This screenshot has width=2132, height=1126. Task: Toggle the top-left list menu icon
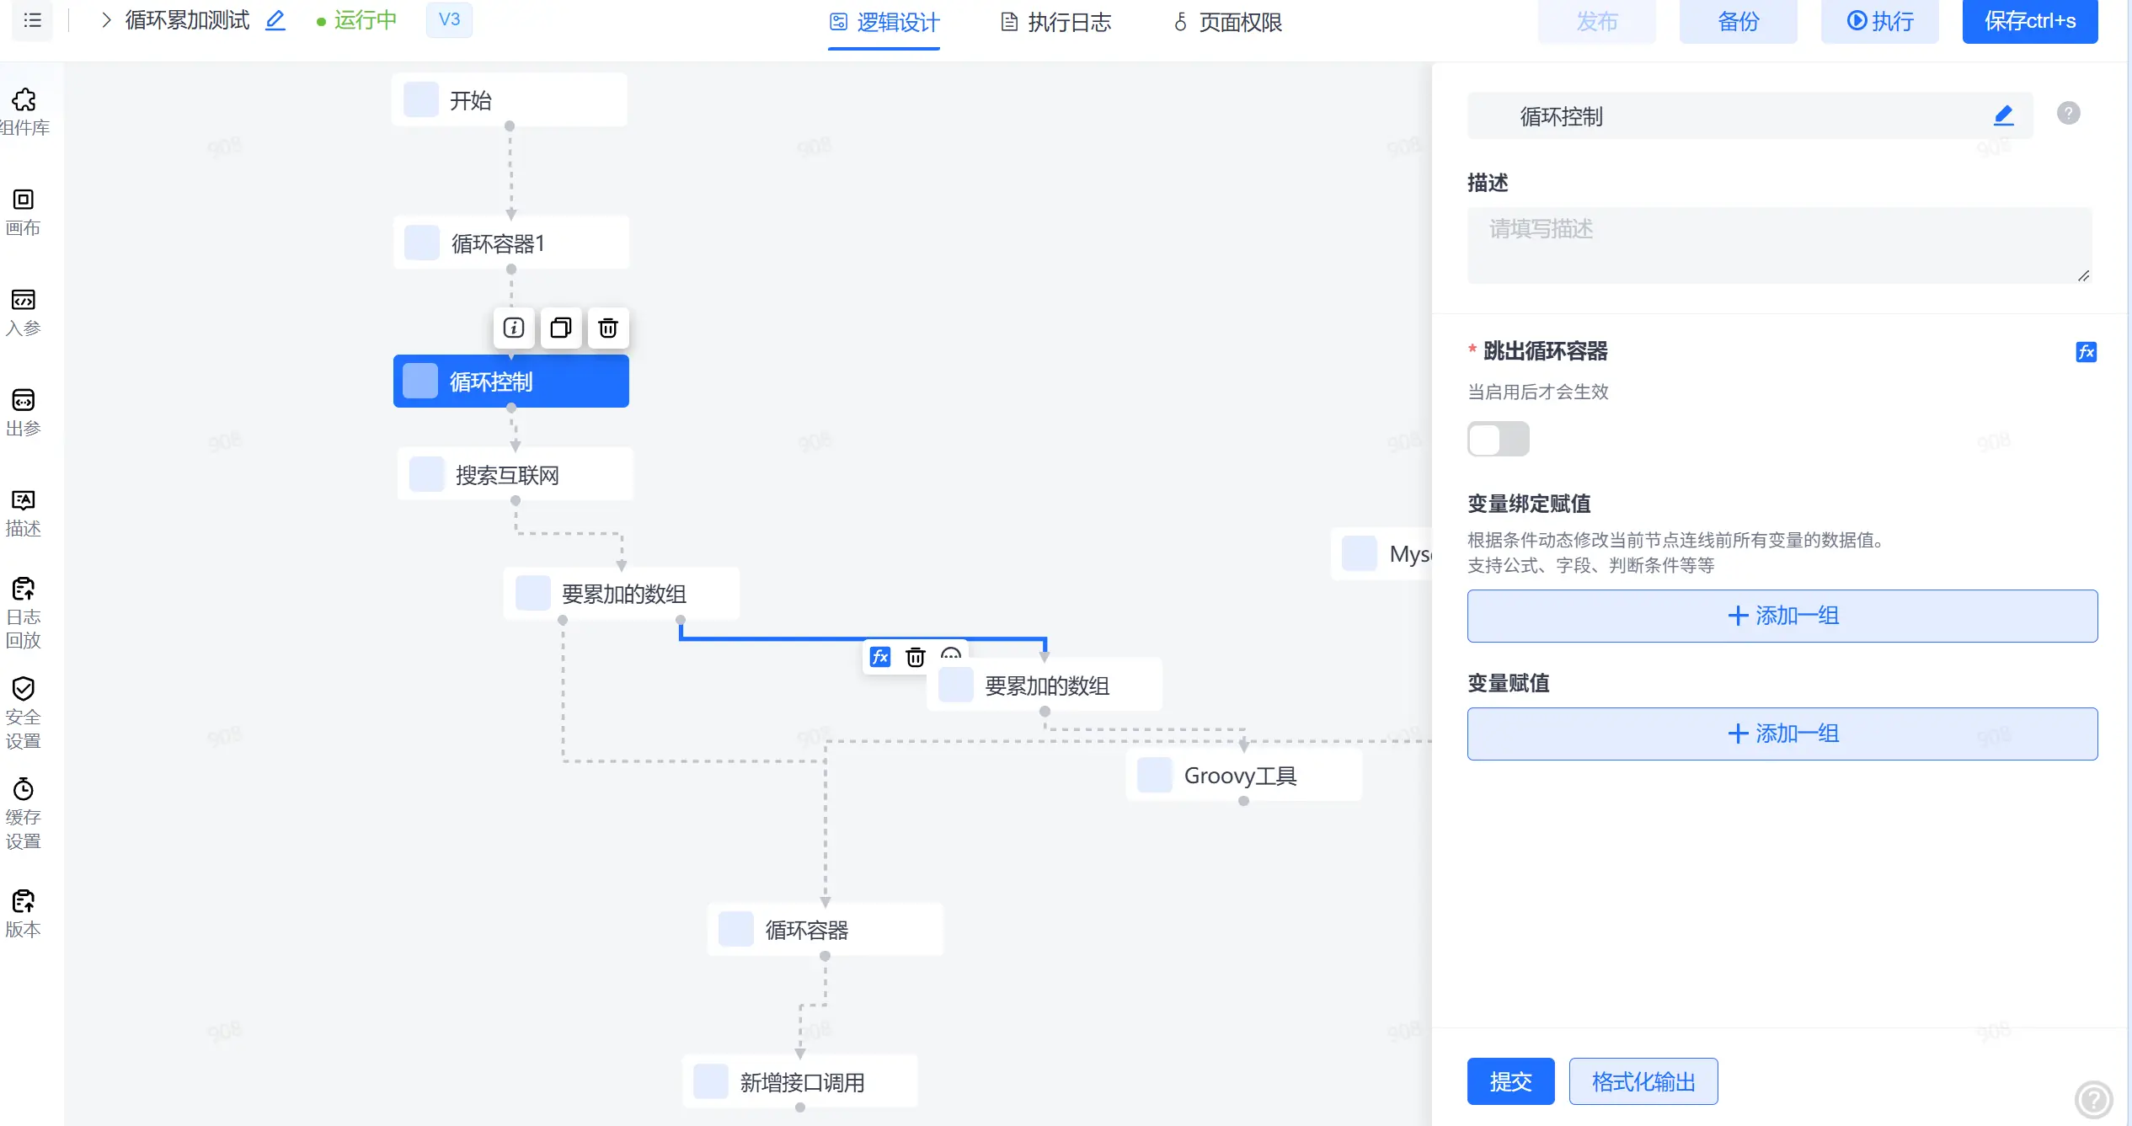(33, 20)
